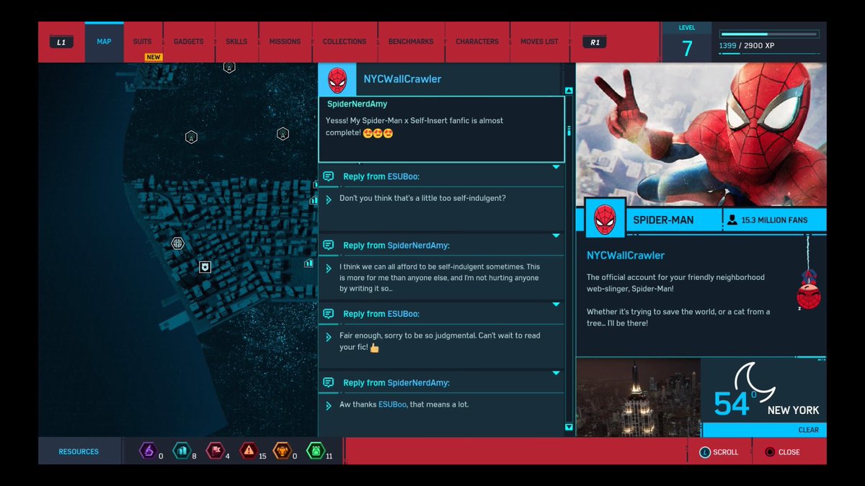Click the ESUBoo mention link in the last reply
The height and width of the screenshot is (486, 865).
point(392,405)
